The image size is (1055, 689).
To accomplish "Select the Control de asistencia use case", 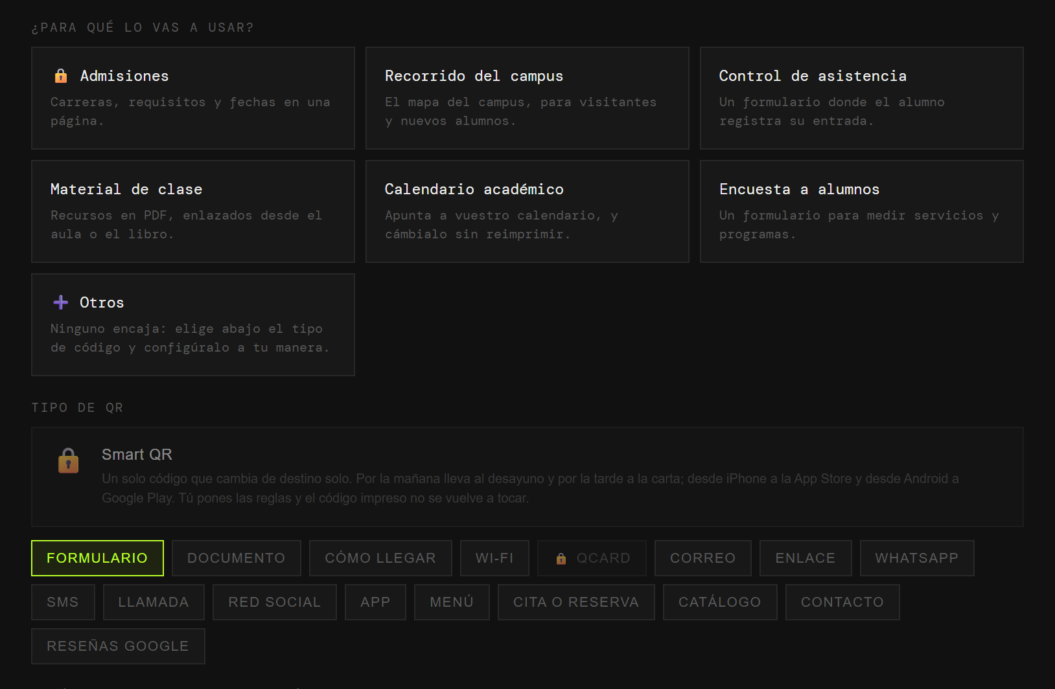I will point(862,98).
